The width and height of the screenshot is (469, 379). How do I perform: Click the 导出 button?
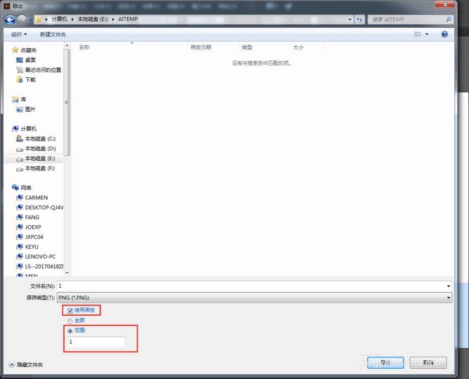pos(385,363)
